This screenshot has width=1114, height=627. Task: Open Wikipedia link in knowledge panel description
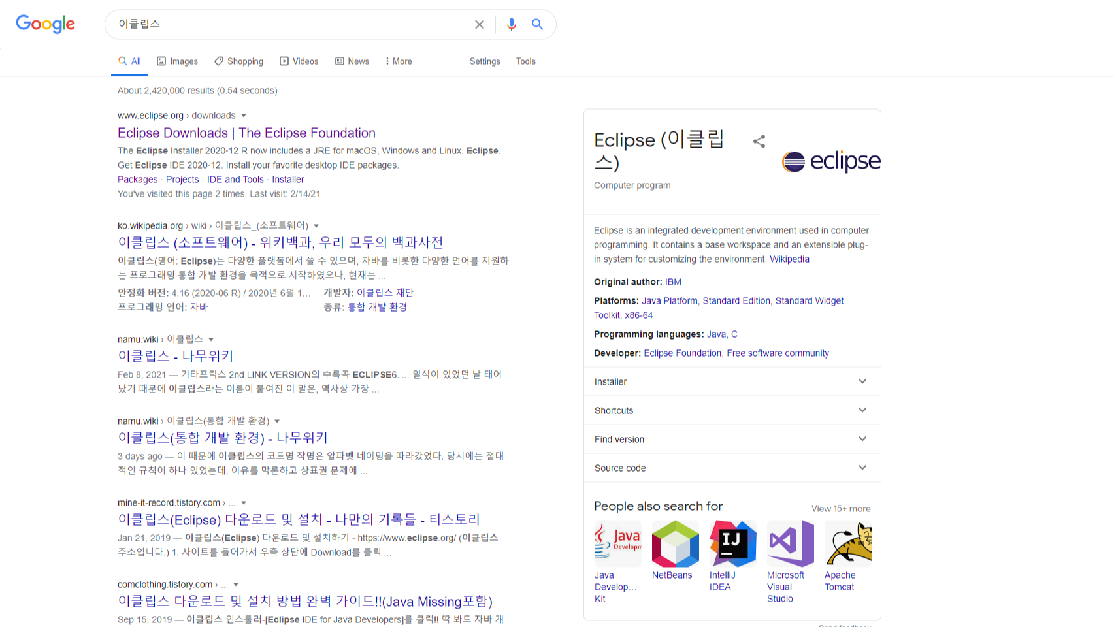point(789,259)
